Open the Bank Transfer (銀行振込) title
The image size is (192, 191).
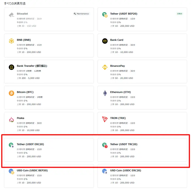coord(32,66)
